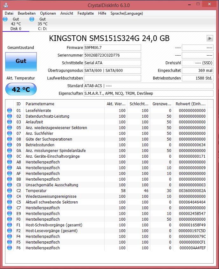Open the Optionen menu
Viewport: 219px width, 269px height.
pos(48,13)
